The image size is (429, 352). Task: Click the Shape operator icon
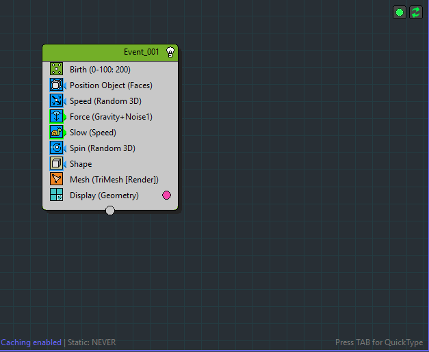tap(56, 164)
